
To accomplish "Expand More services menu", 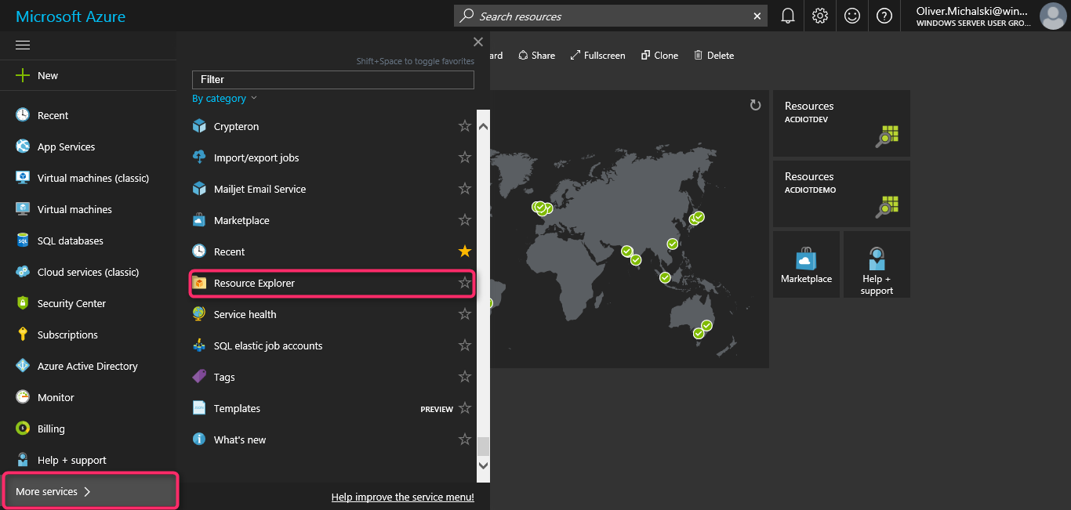I will [x=91, y=491].
